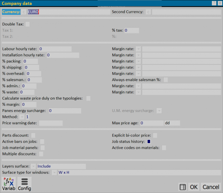Viewport: 223px width, 193px height.
Task: Open the Config menu icon
Action: click(x=24, y=184)
